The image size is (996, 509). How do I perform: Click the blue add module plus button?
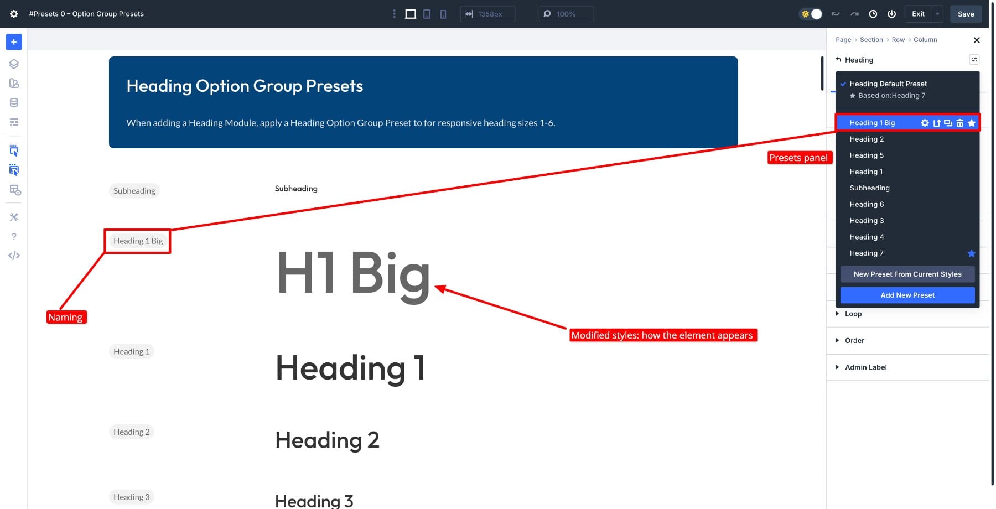point(14,42)
